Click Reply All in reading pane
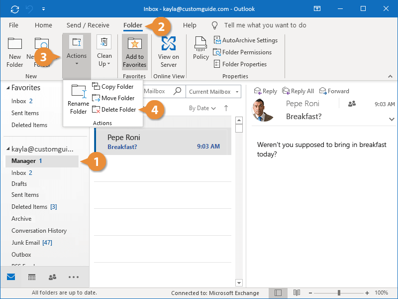Viewport: 398px width, 299px height. click(x=298, y=91)
